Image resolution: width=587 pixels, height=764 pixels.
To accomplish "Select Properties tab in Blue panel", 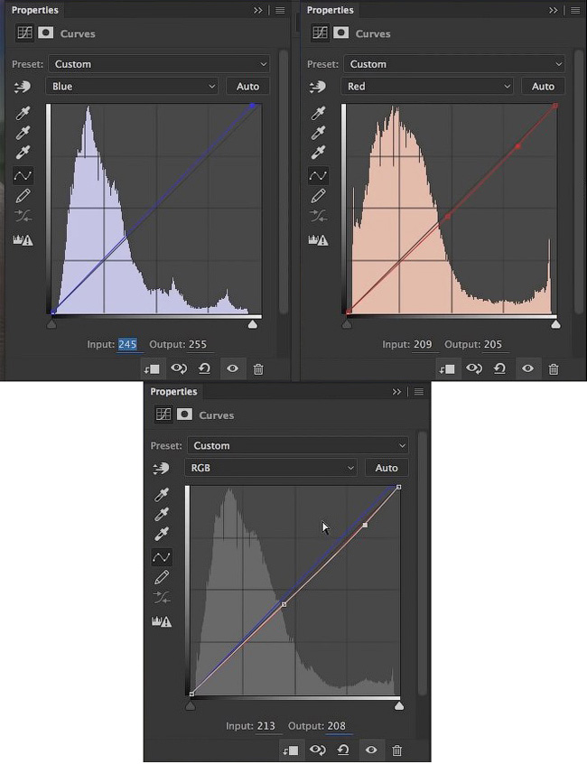I will [x=35, y=10].
